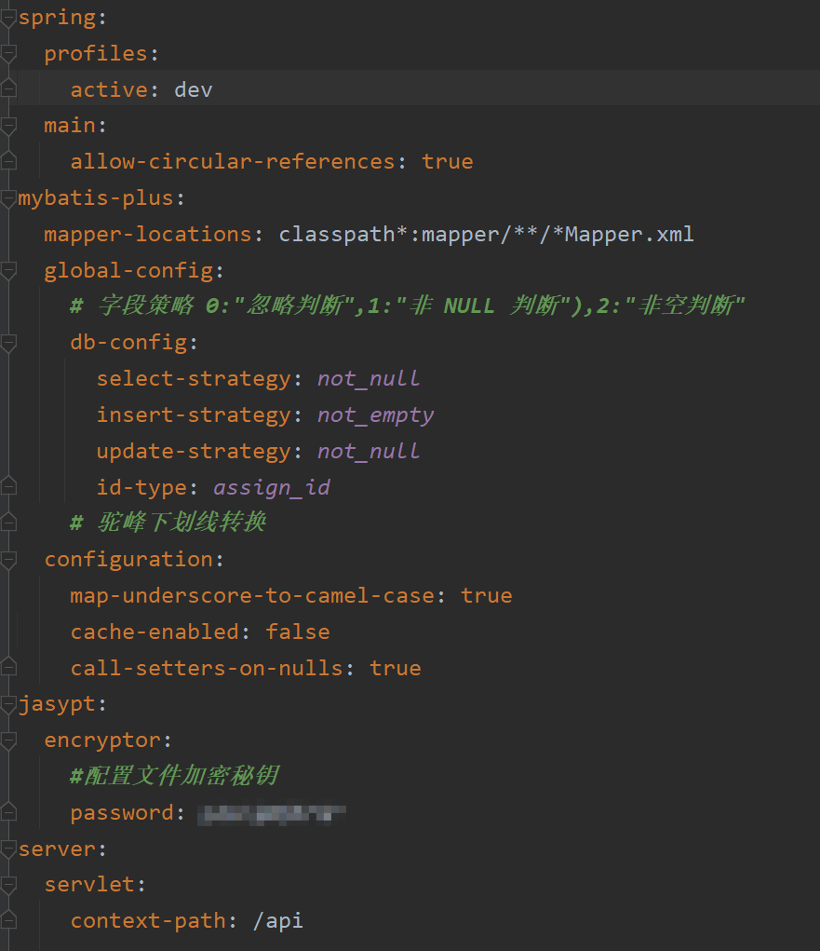820x951 pixels.
Task: Click the true value of allow-circular-references
Action: (448, 162)
